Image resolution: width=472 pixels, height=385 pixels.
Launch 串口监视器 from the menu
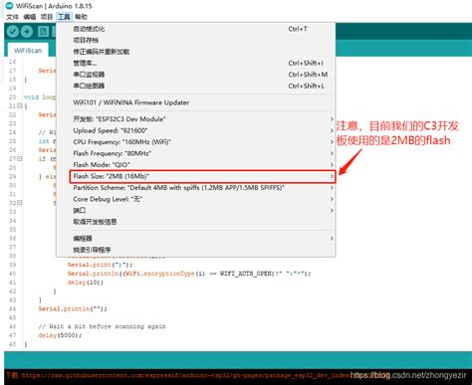click(x=196, y=75)
